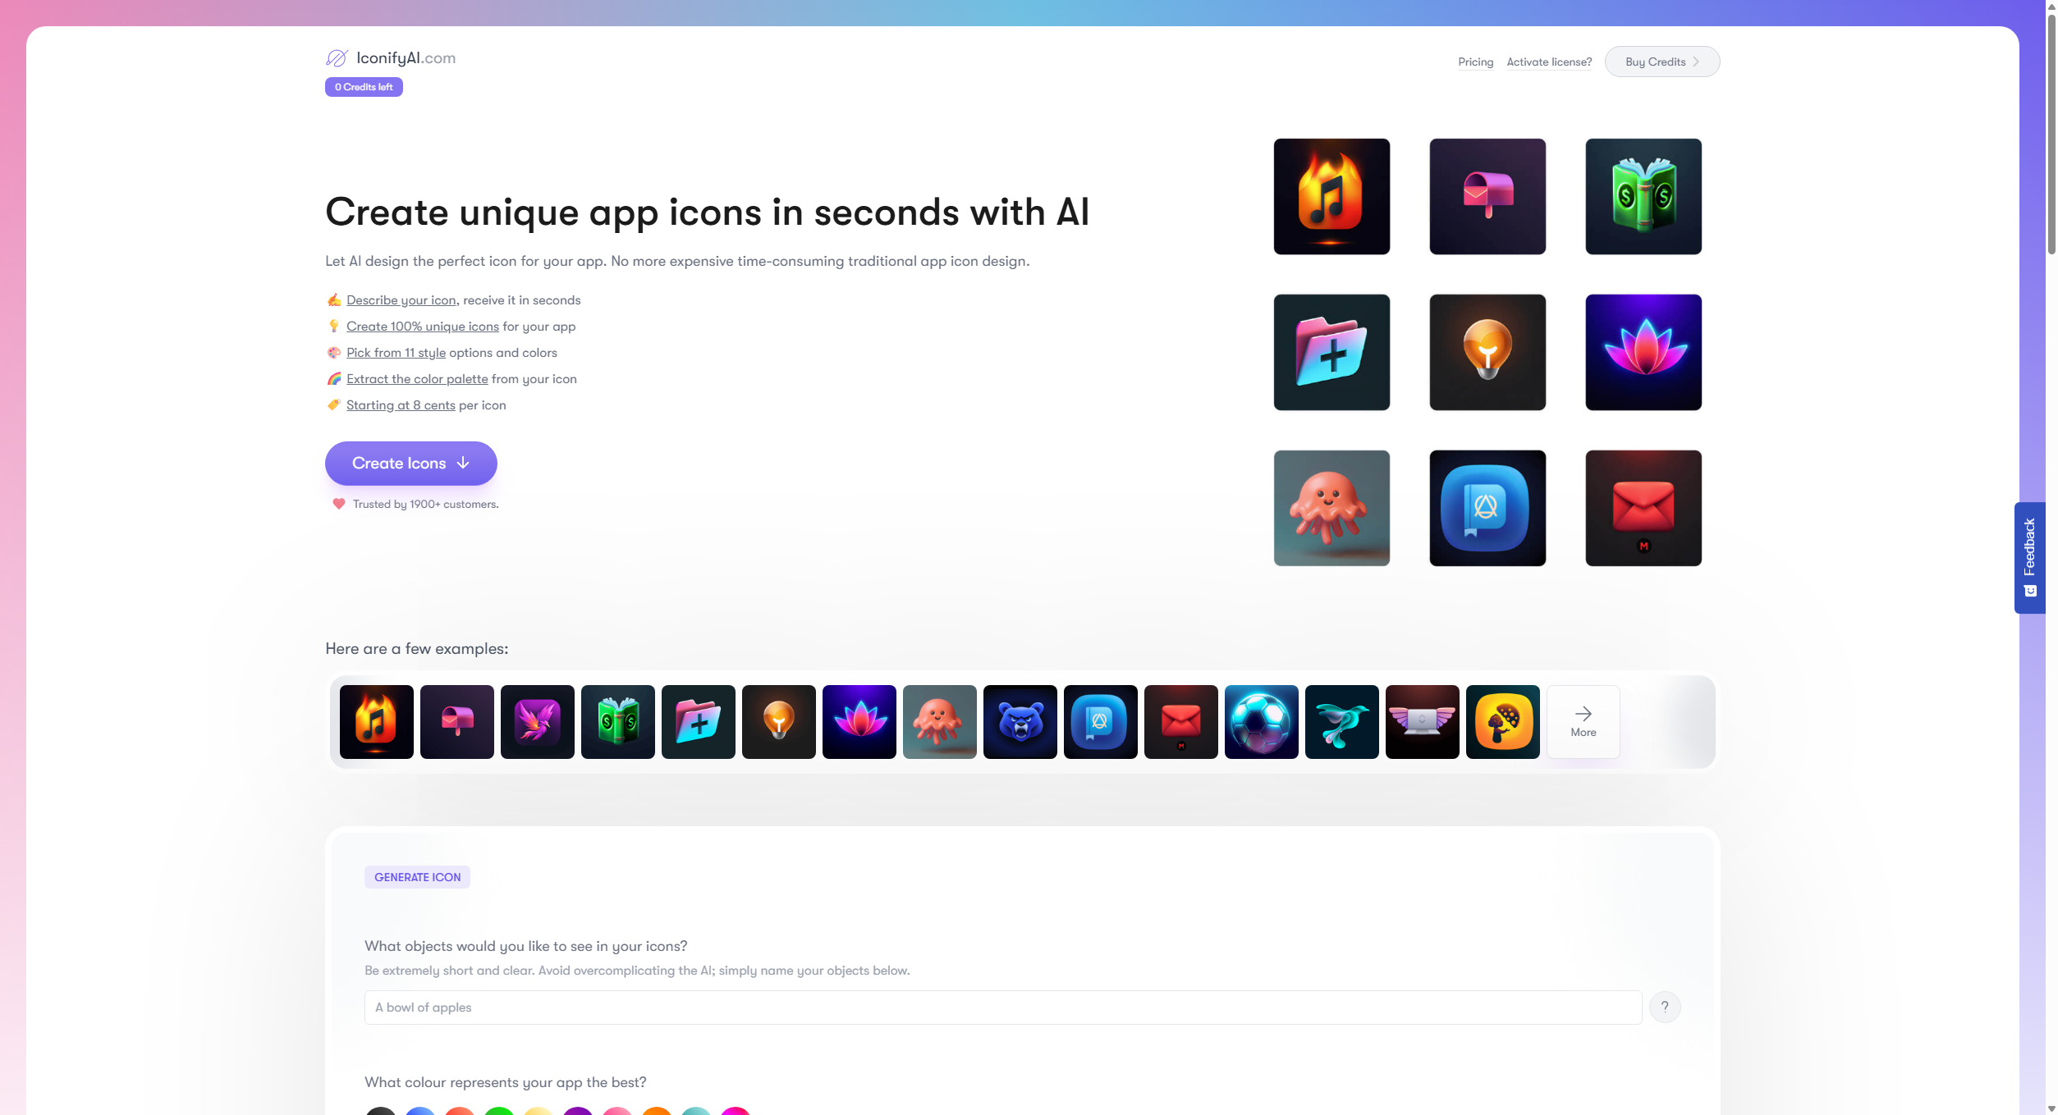Viewport: 2058px width, 1115px height.
Task: Select jellyfish thumbnail in examples strip
Action: [x=940, y=722]
